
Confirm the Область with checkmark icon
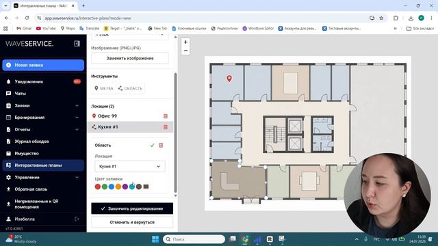tap(152, 146)
